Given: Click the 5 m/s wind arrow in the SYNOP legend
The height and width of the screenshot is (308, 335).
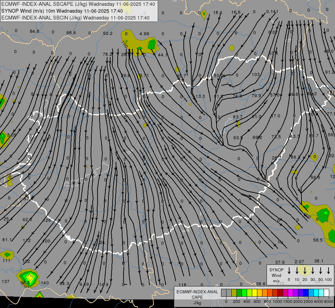Looking at the screenshot, I should 289,271.
